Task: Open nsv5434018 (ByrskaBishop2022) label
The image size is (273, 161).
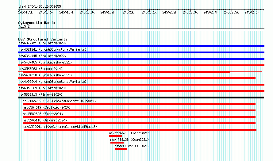Action: [x=45, y=75]
